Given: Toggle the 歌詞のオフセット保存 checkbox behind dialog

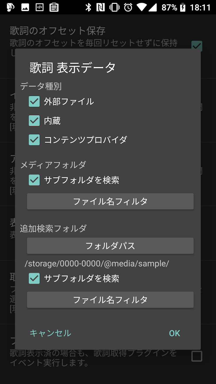Looking at the screenshot, I should (x=197, y=45).
